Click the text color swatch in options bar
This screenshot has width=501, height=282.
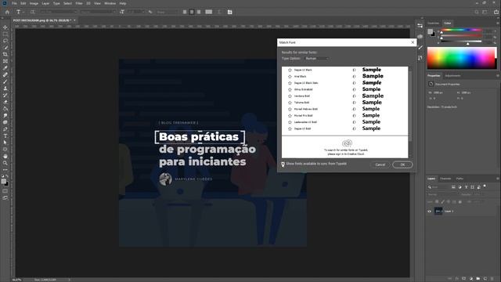click(209, 12)
